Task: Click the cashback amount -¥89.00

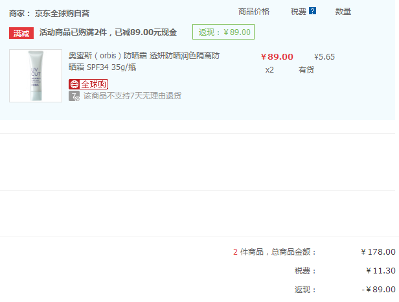Action: pyautogui.click(x=379, y=290)
